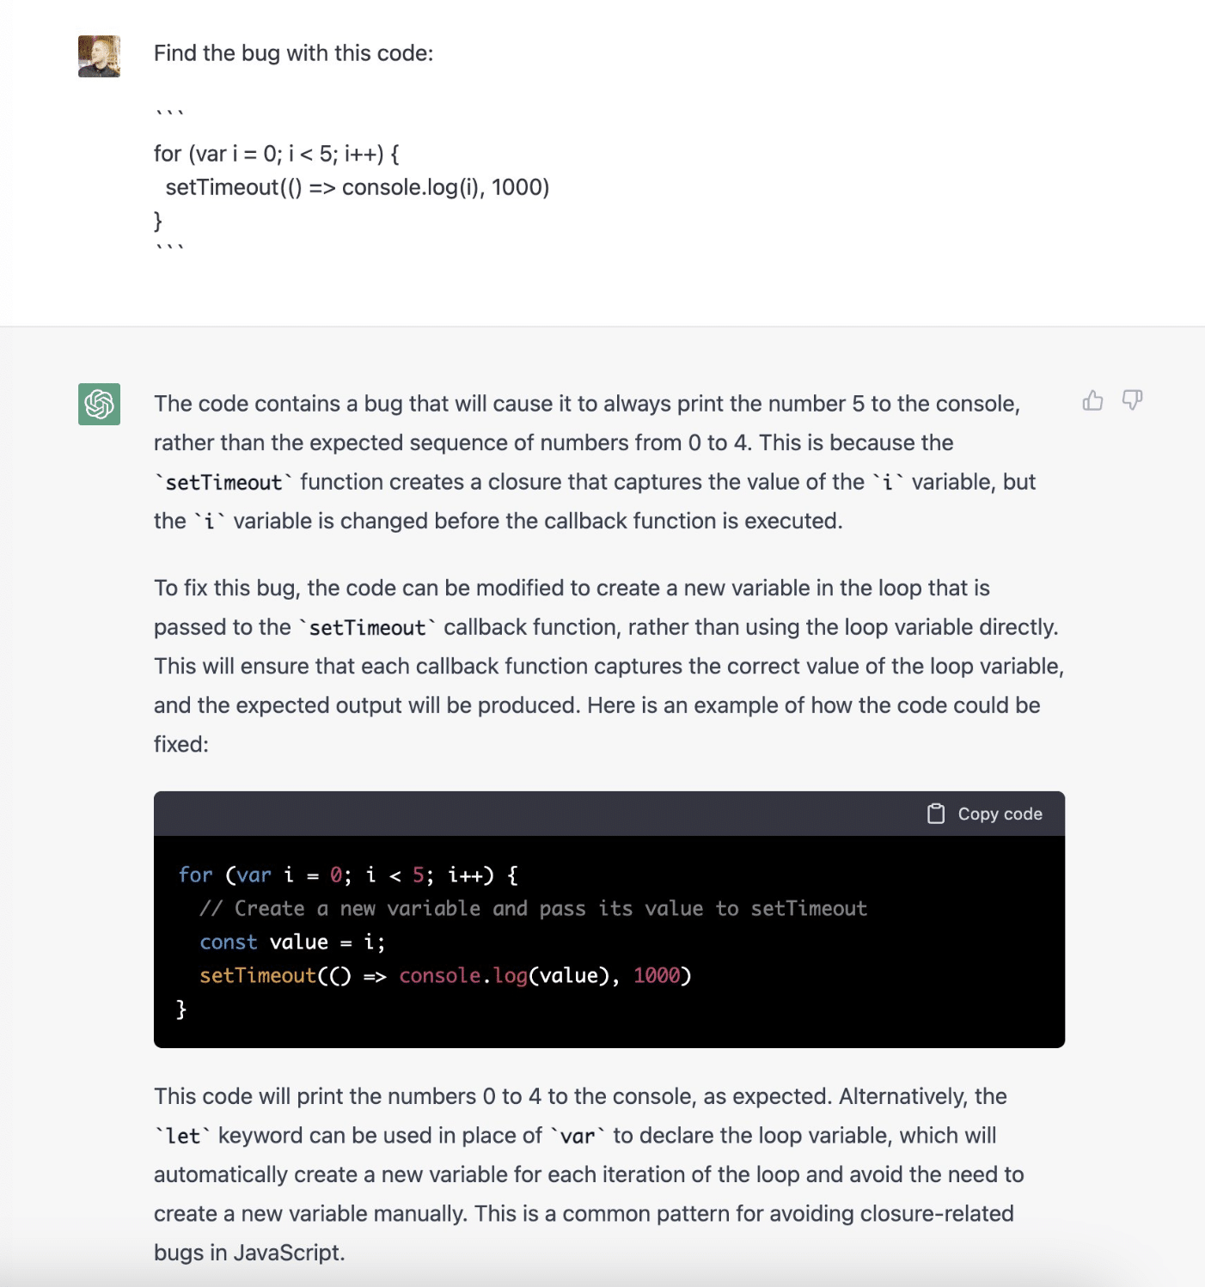This screenshot has height=1287, width=1205.
Task: Click the 'const value = i;' code line
Action: point(292,942)
